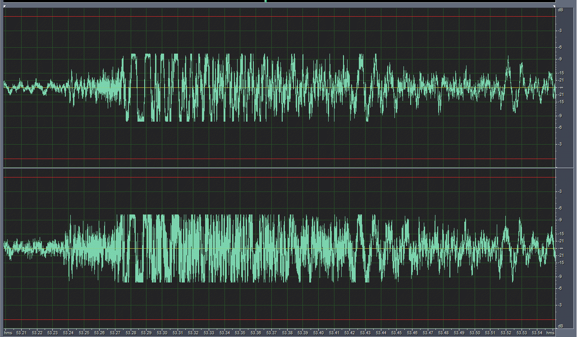The image size is (577, 337).
Task: Click the right hms label on time ruler
Action: click(550, 333)
